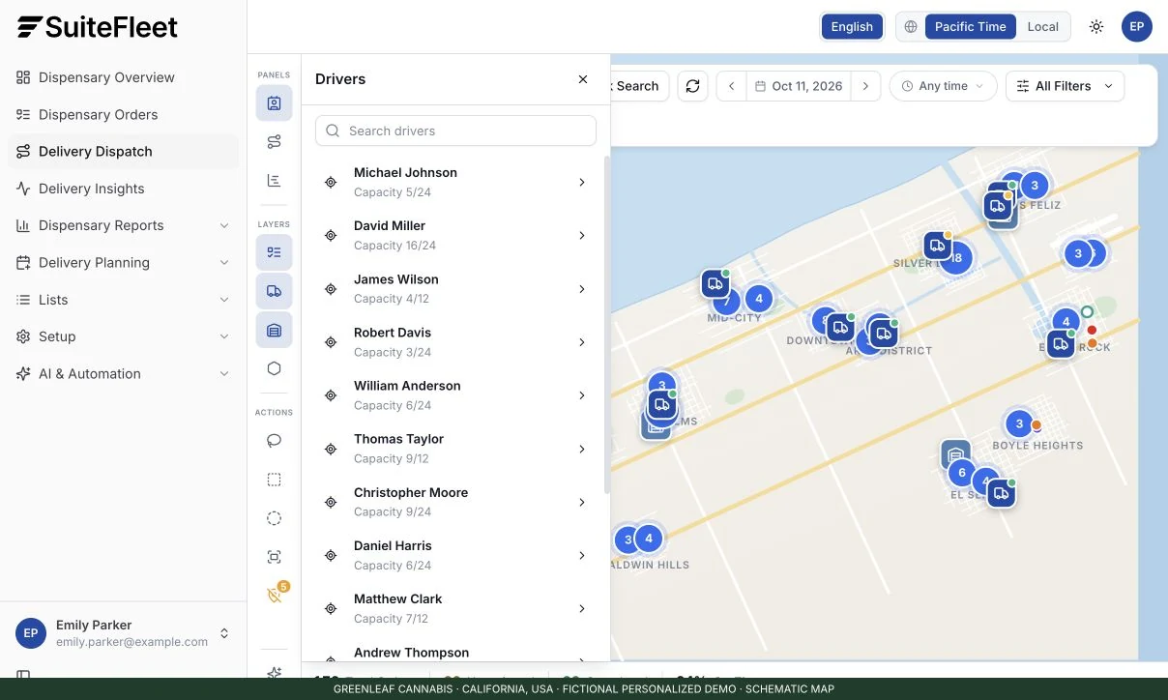
Task: Open the Oct 11, 2026 date picker
Action: pos(799,86)
